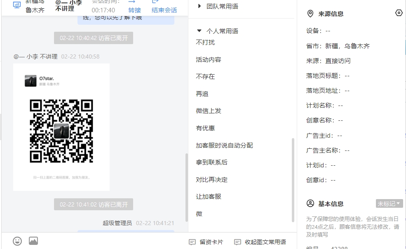Image resolution: width=406 pixels, height=249 pixels.
Task: Click the 超级管理员 sender label
Action: pos(117,223)
